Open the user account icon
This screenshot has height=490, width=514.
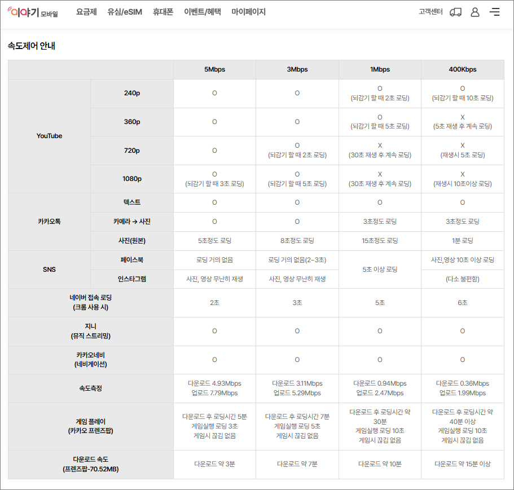pos(475,12)
